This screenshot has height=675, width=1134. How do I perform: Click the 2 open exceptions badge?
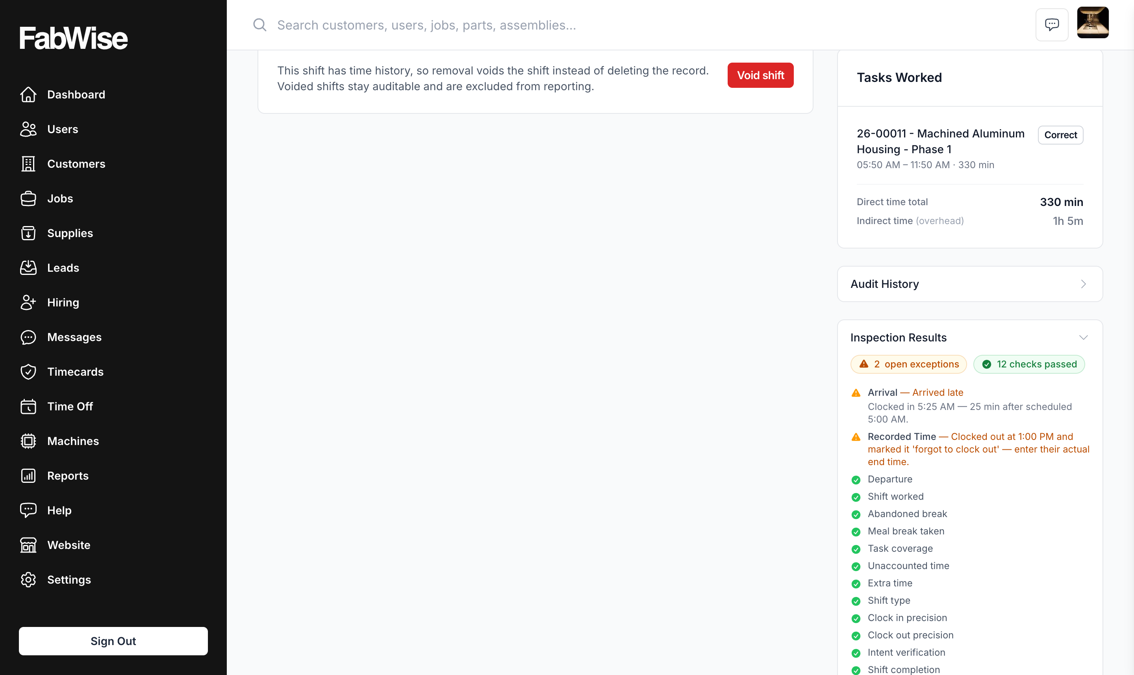908,364
